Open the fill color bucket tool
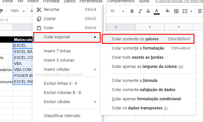203x122 pixels. click(168, 11)
